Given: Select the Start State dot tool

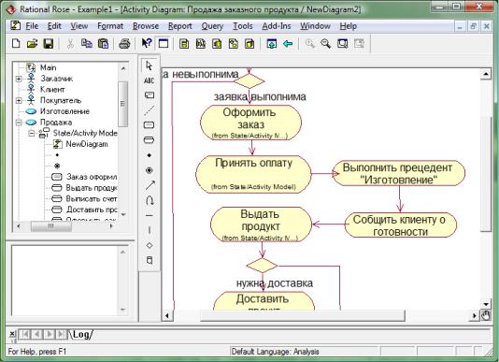Looking at the screenshot, I should 149,155.
